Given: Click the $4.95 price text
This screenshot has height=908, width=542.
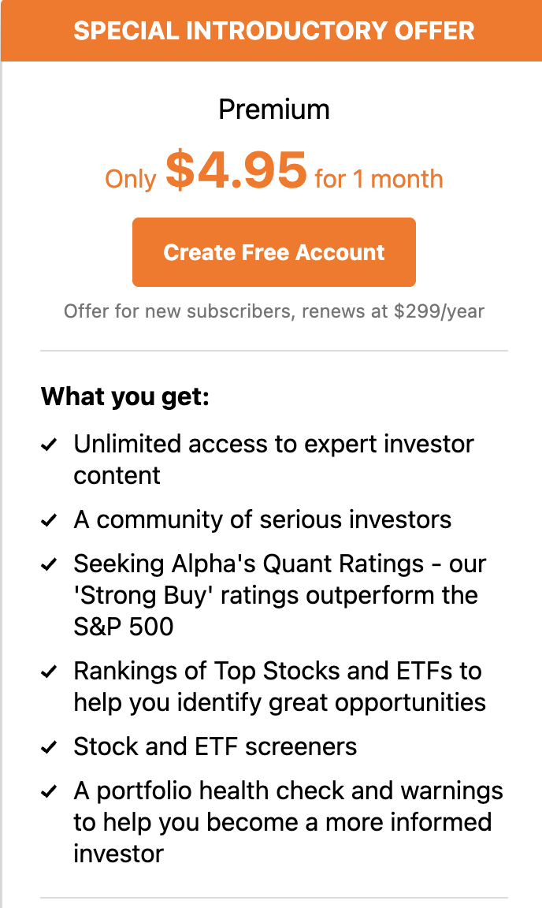Looking at the screenshot, I should point(236,169).
